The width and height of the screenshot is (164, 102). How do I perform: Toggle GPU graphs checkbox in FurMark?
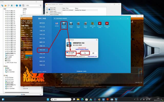click(22, 47)
